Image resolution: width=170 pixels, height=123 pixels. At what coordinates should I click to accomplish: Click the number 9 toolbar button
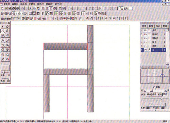(x=125, y=18)
